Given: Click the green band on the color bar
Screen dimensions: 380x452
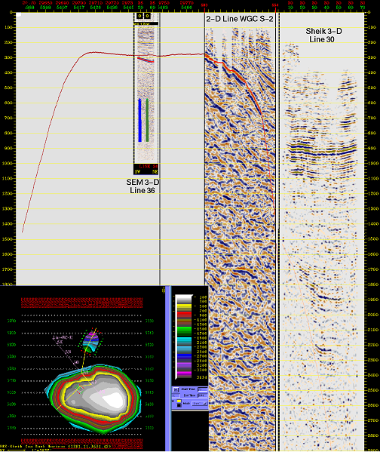Looking at the screenshot, I should click(x=184, y=331).
